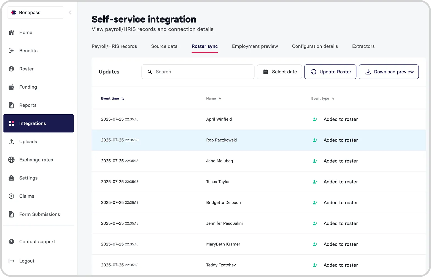The image size is (431, 277).
Task: Click the Claims dollar icon
Action: pyautogui.click(x=11, y=196)
